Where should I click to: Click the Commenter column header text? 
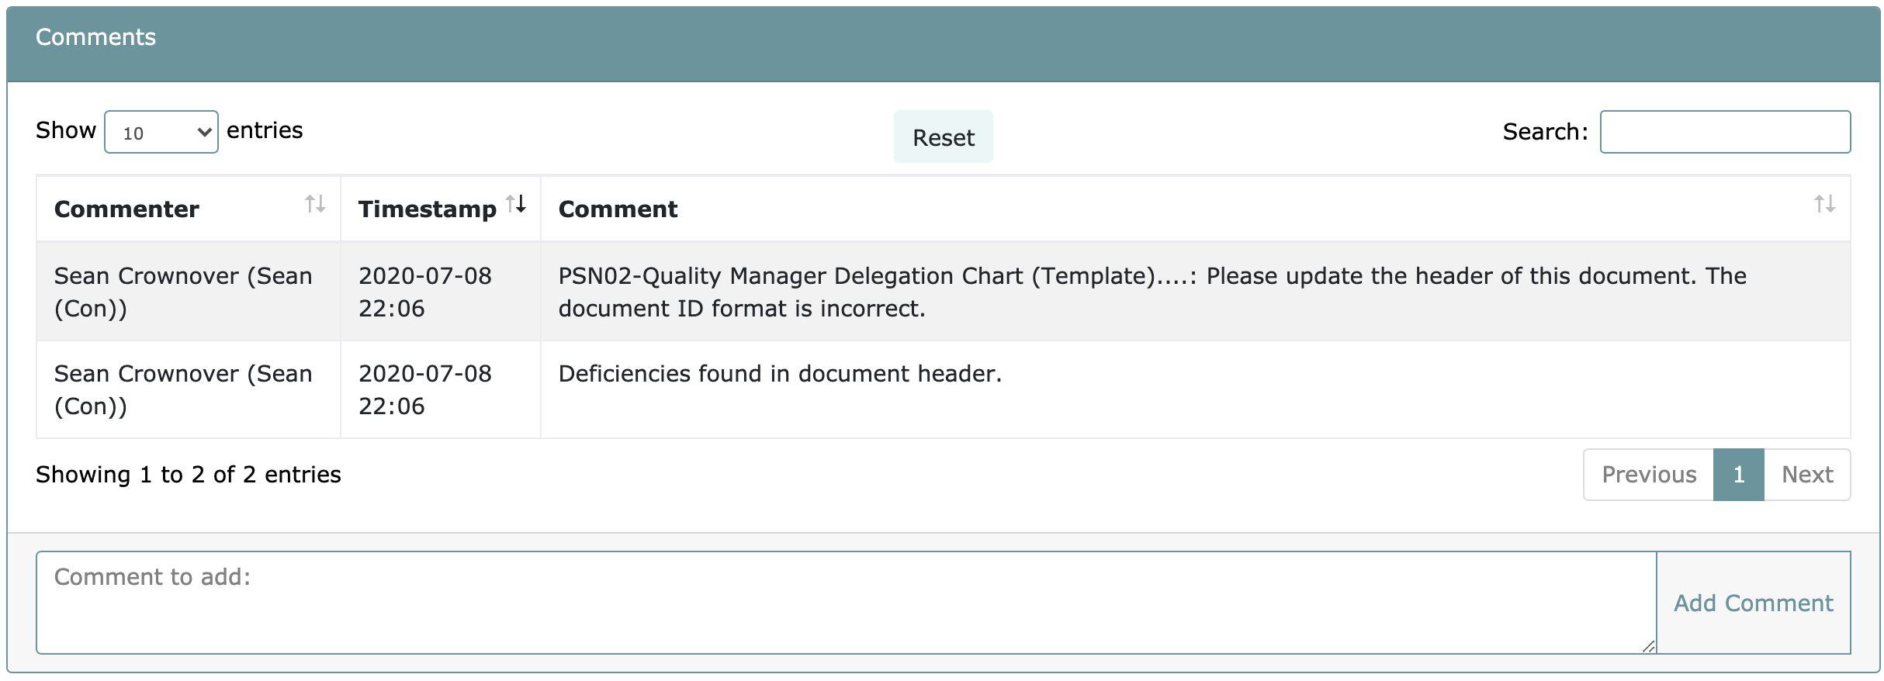(126, 209)
